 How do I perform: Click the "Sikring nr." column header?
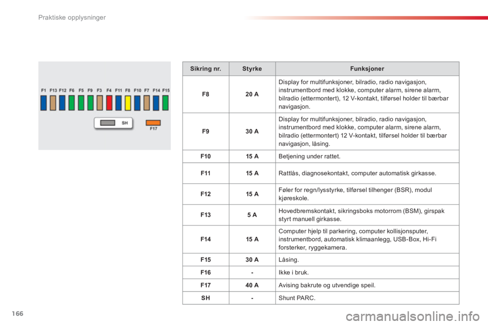pos(205,69)
